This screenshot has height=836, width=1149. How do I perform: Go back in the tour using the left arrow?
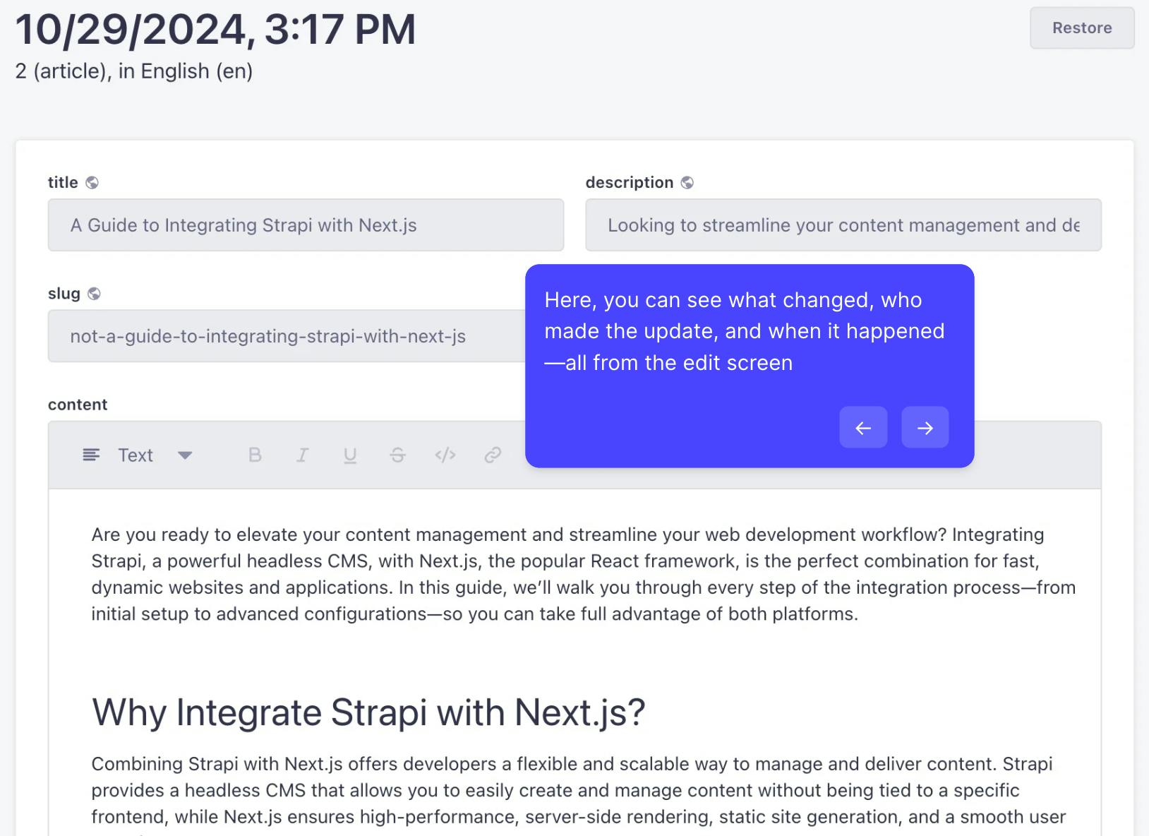click(863, 427)
